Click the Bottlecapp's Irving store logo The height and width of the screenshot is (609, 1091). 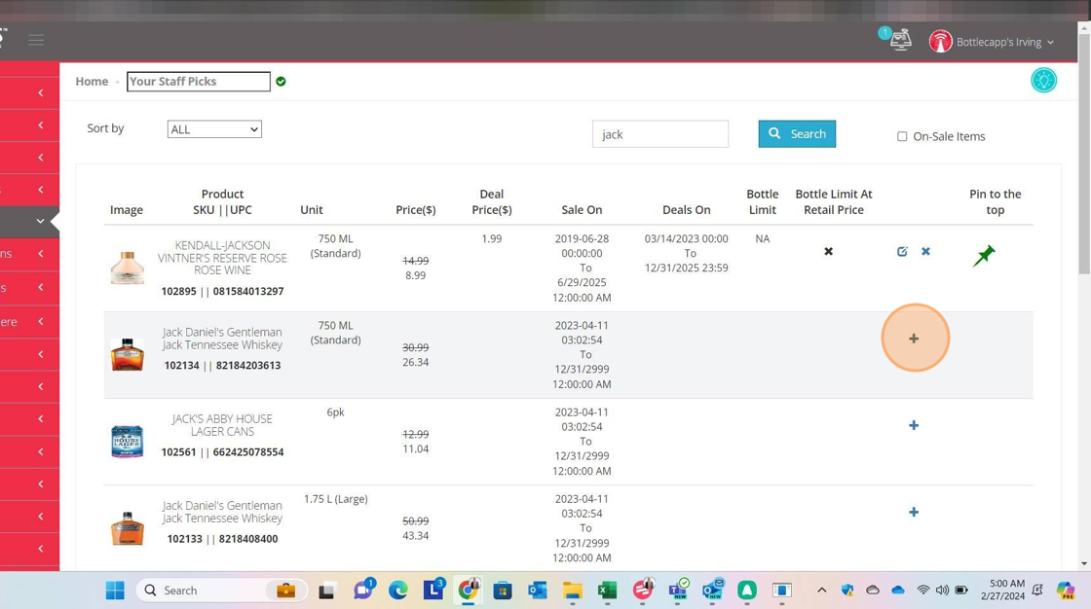941,42
